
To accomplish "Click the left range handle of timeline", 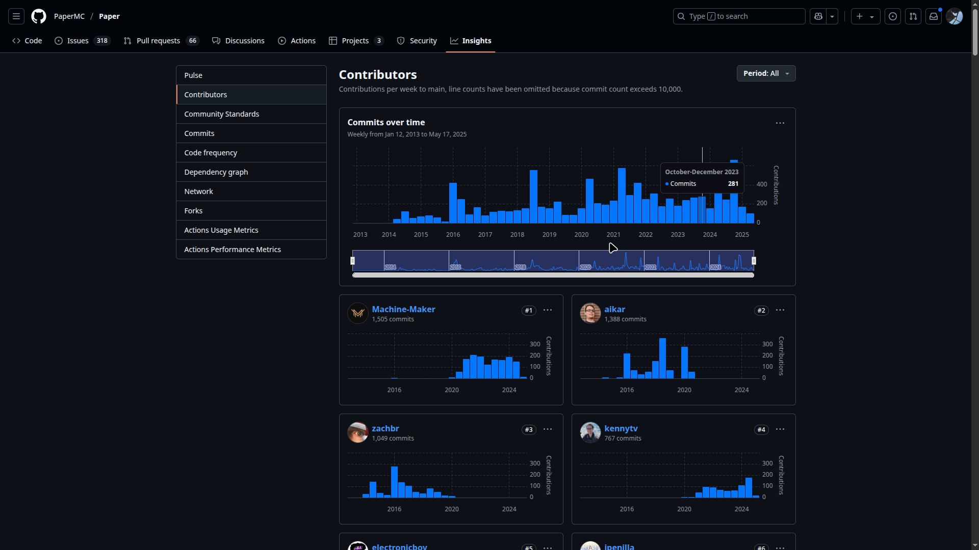I will (352, 261).
